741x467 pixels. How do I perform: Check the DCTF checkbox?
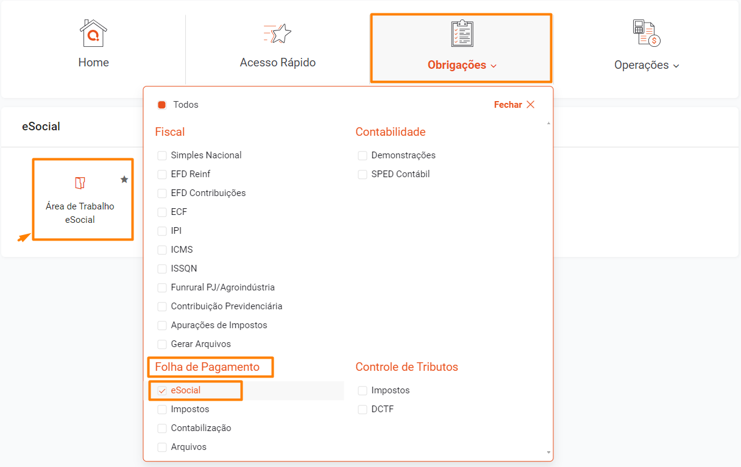(x=363, y=409)
